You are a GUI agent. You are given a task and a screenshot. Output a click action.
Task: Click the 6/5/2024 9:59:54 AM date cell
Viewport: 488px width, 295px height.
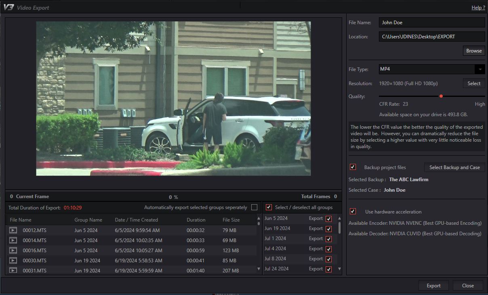137,230
